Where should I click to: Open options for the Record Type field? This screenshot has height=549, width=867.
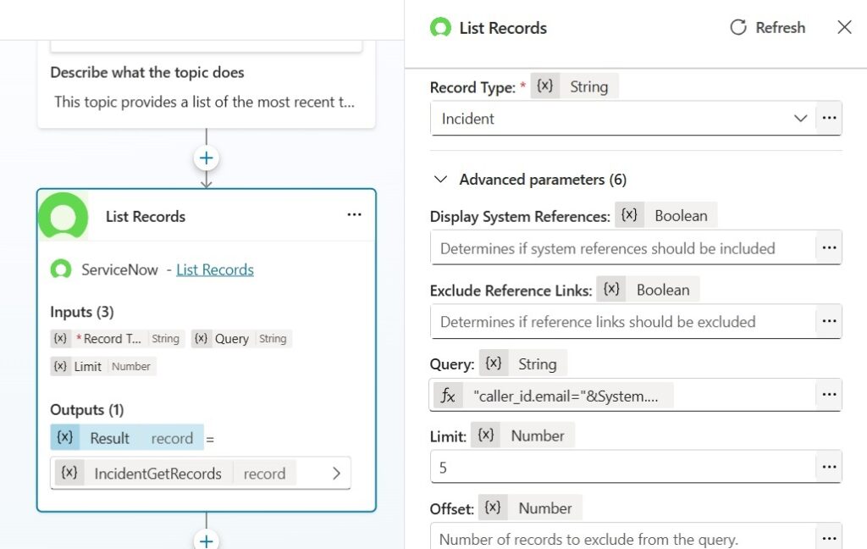point(829,118)
